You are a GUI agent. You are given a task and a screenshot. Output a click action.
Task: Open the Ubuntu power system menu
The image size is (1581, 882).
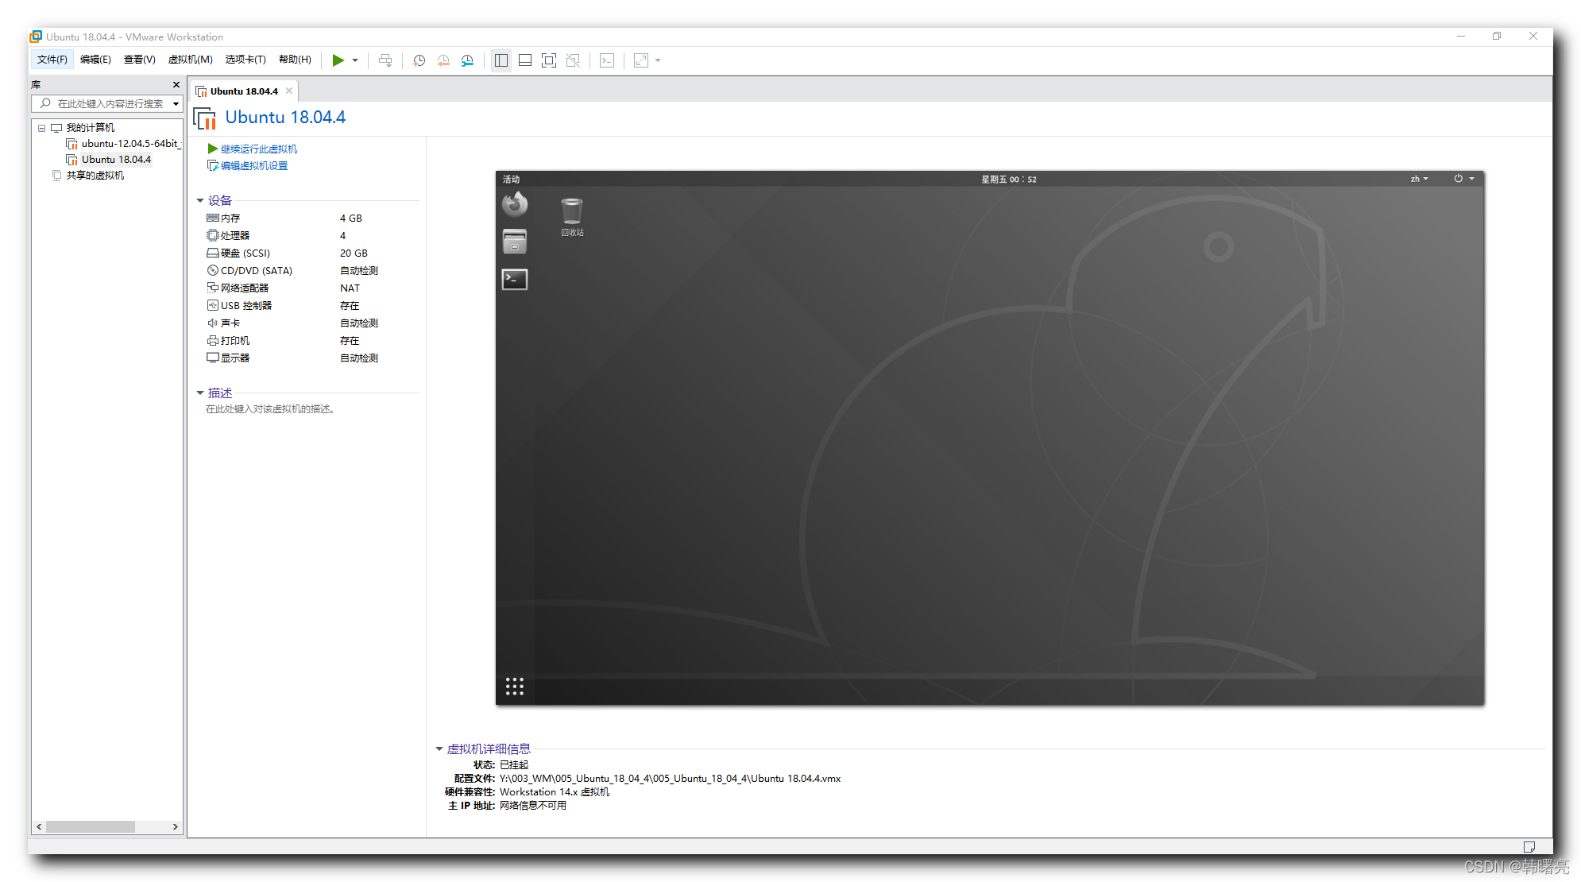[x=1463, y=180]
